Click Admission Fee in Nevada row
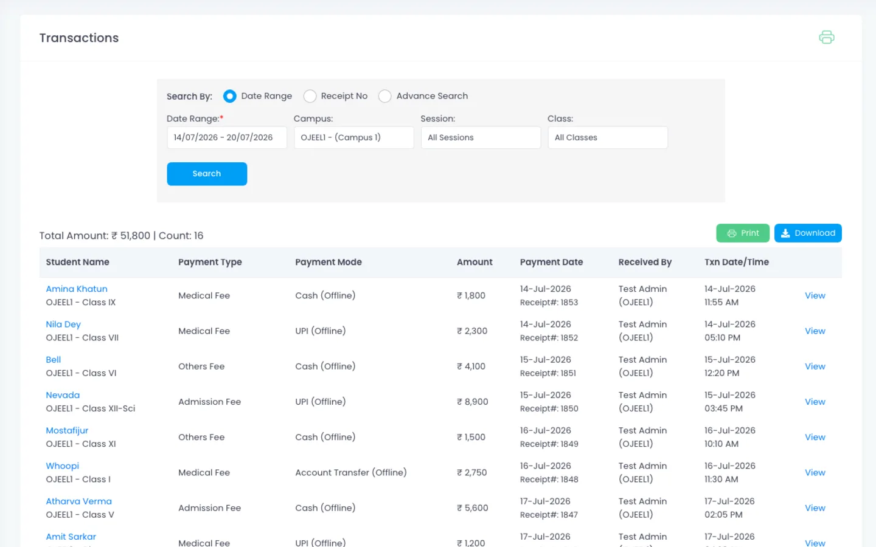 click(x=209, y=402)
